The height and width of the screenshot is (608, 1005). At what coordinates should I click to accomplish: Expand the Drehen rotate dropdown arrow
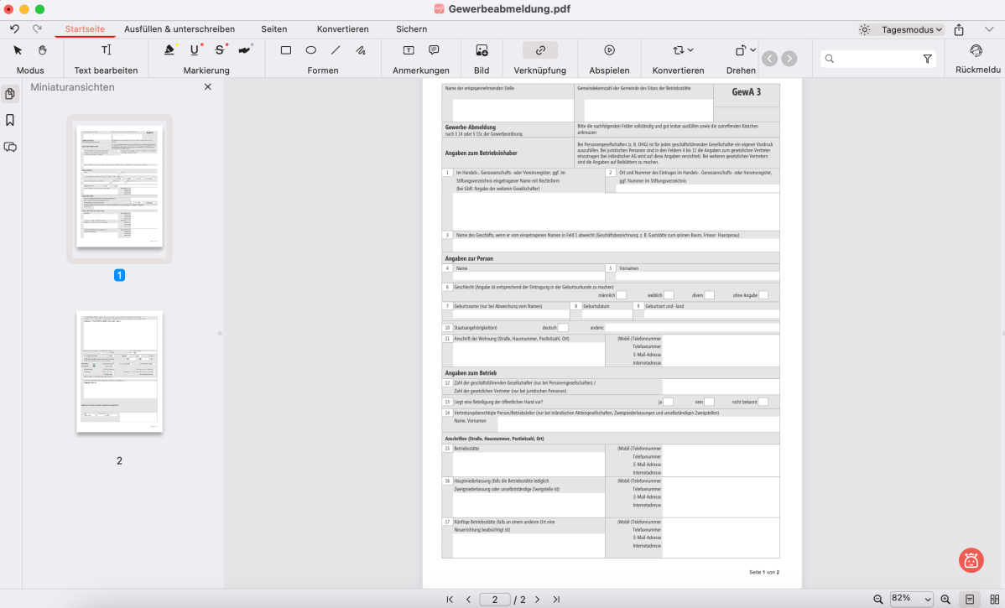pyautogui.click(x=752, y=50)
